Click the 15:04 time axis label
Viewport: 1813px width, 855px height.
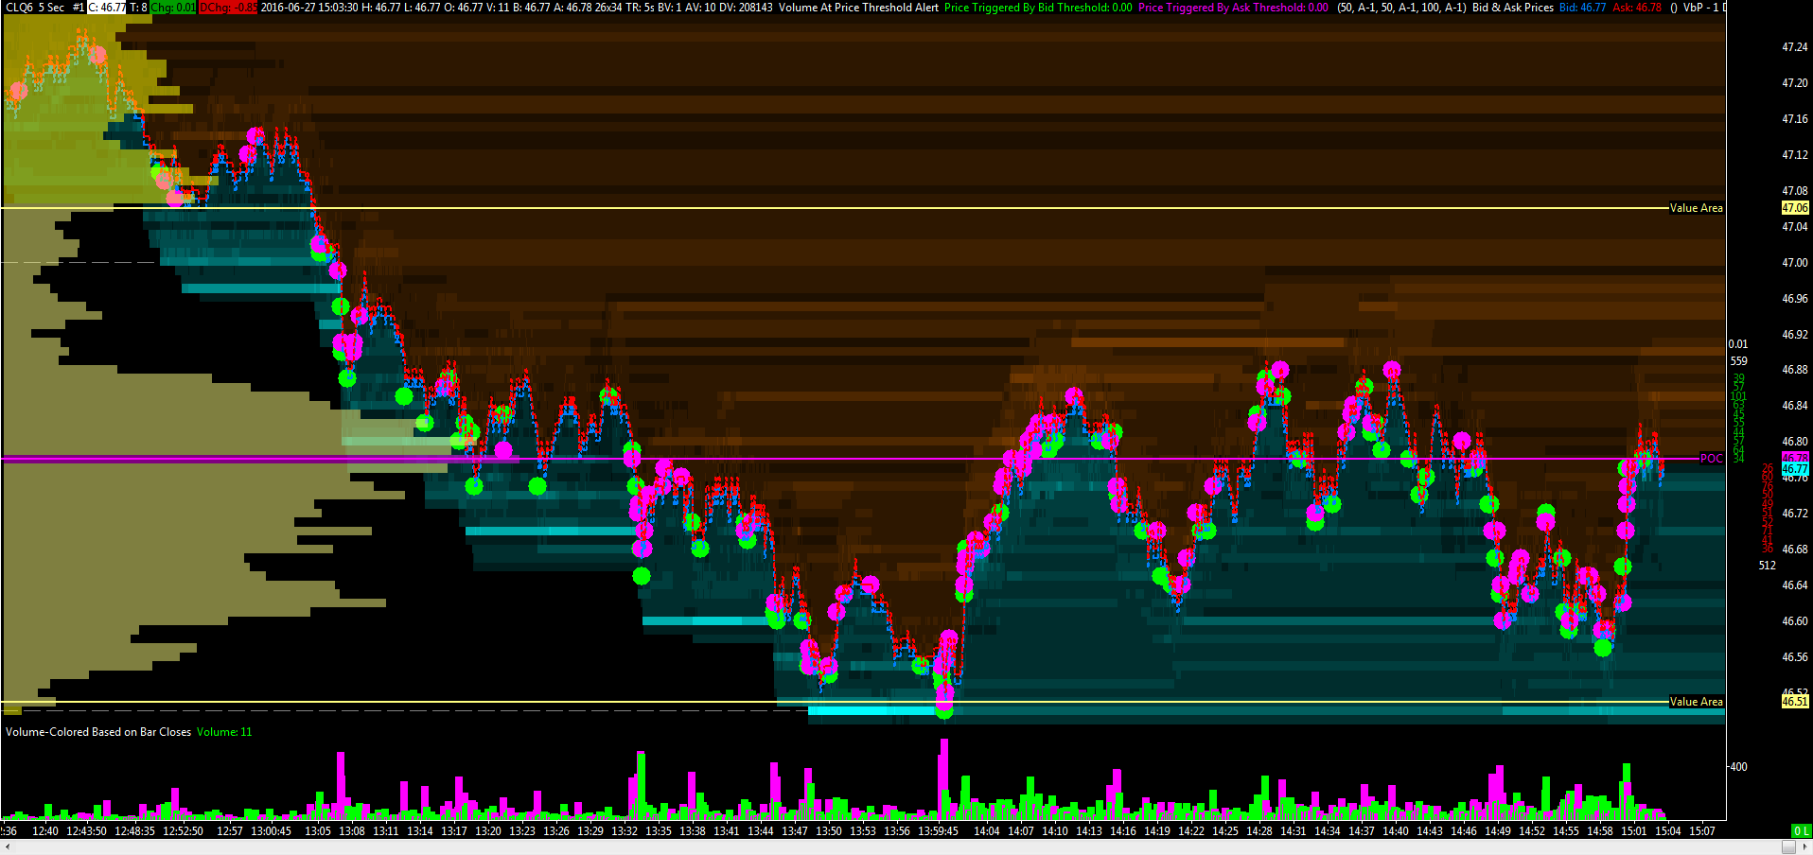click(x=1668, y=831)
